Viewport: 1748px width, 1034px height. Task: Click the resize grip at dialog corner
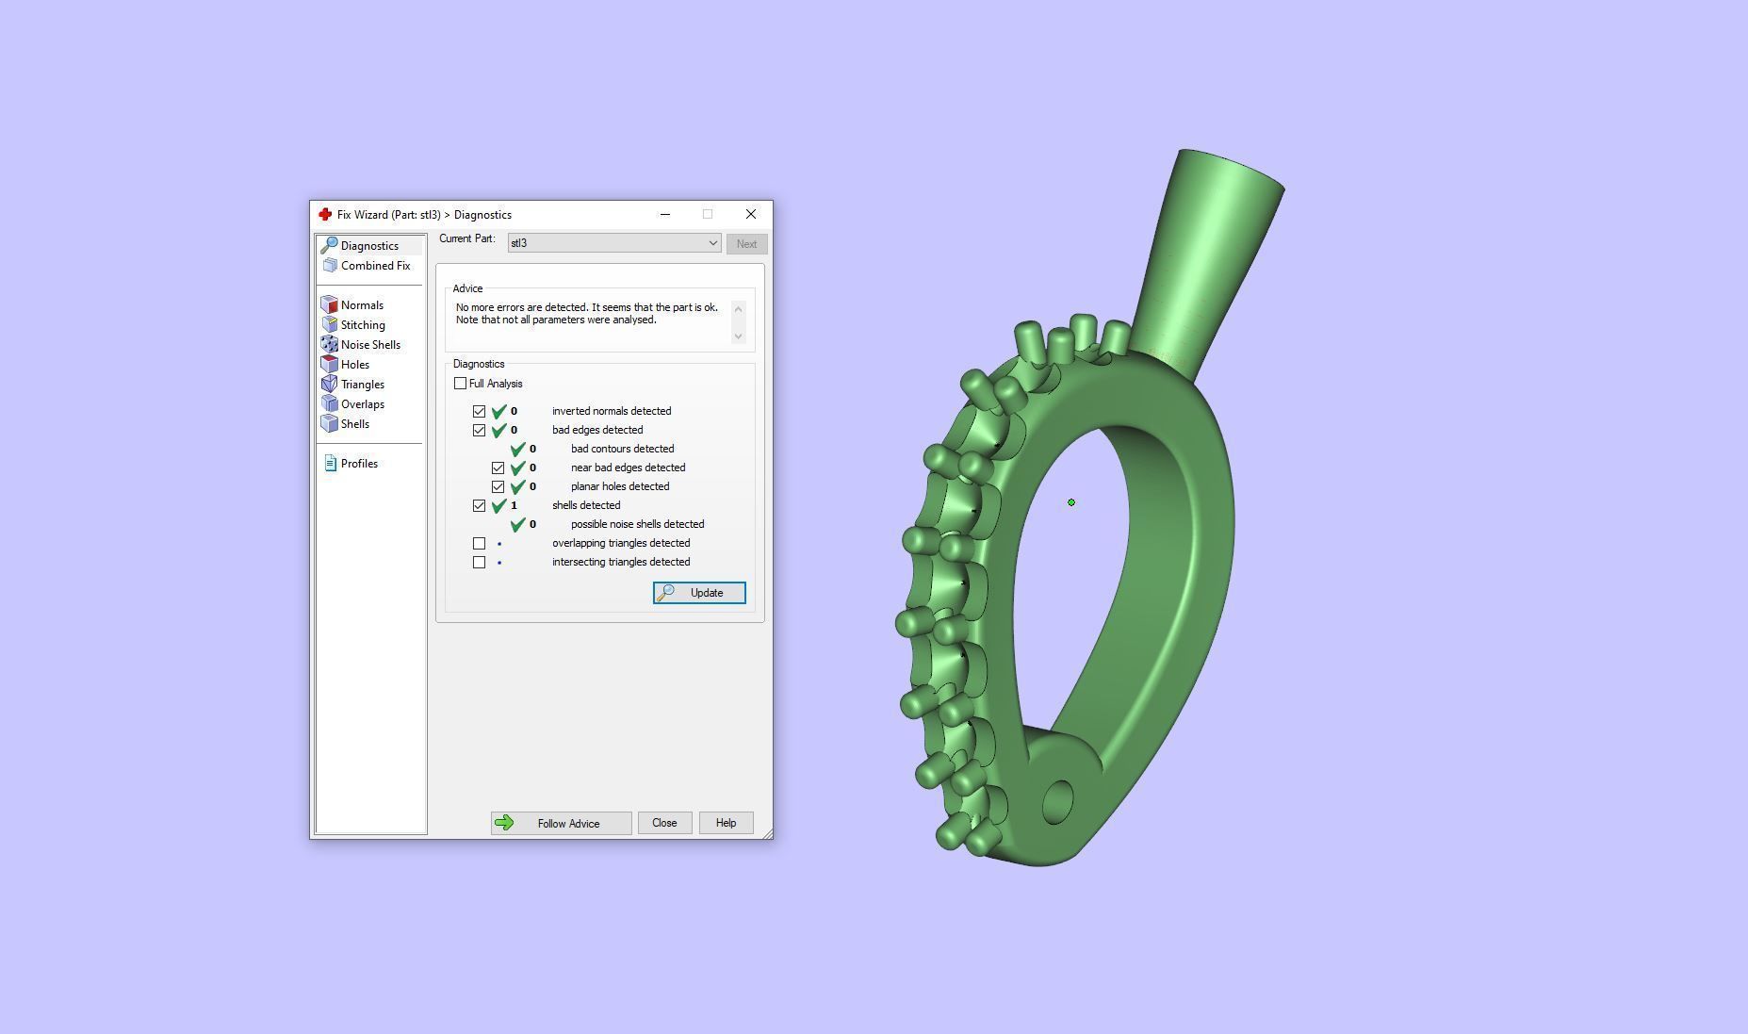click(x=767, y=833)
